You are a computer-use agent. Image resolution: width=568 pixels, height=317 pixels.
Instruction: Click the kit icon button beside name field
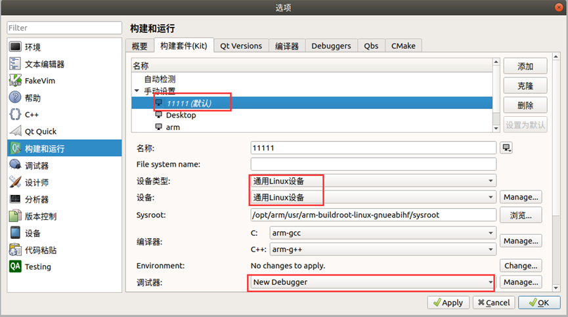506,148
